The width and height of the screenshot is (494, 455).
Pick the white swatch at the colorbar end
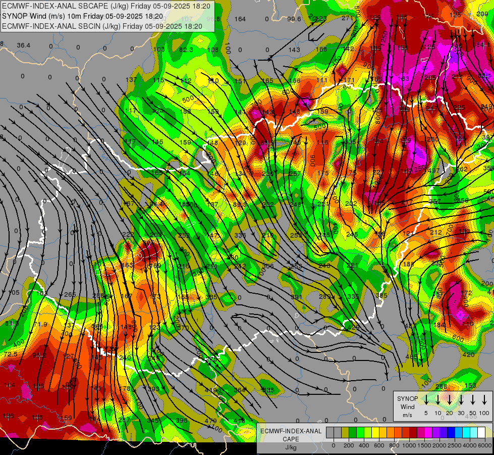point(481,432)
